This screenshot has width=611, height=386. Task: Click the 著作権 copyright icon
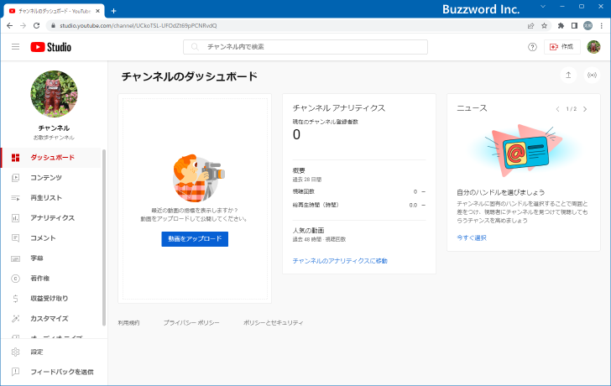click(16, 279)
